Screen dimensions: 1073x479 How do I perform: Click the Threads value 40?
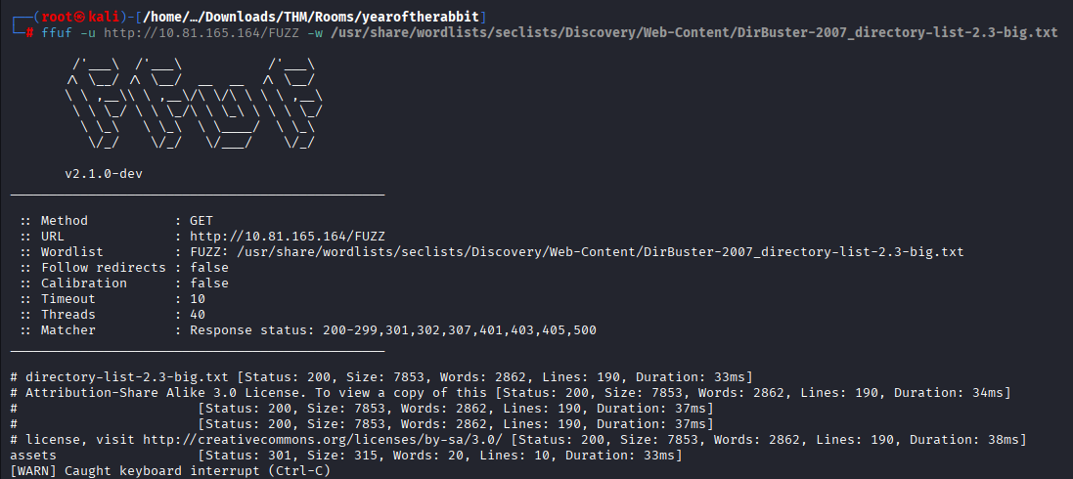tap(198, 315)
